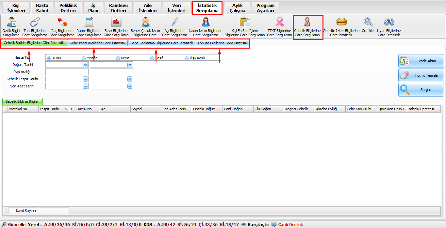Viewport: 446px width, 228px height.
Task: Open Özlük Bilgisi Sorgulama icon
Action: (x=11, y=22)
